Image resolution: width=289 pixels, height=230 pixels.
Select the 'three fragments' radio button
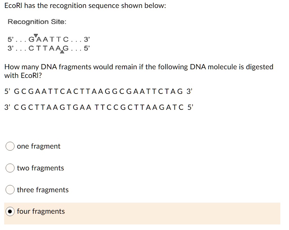click(x=10, y=190)
